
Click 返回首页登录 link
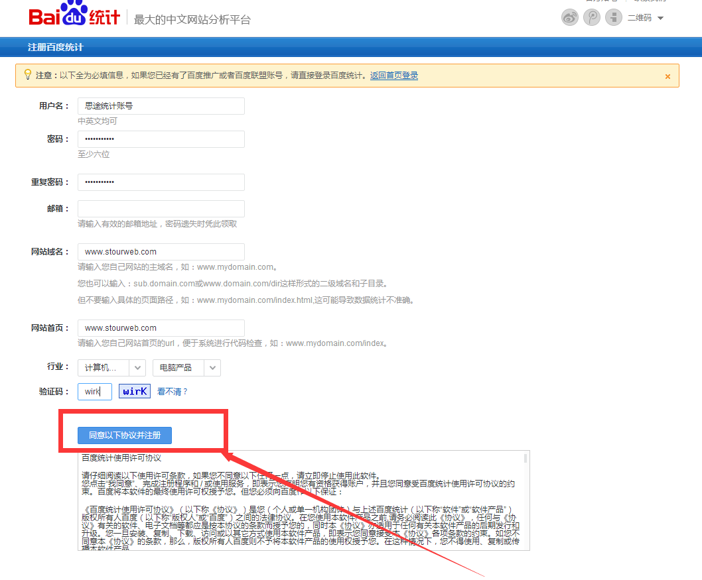pyautogui.click(x=394, y=76)
